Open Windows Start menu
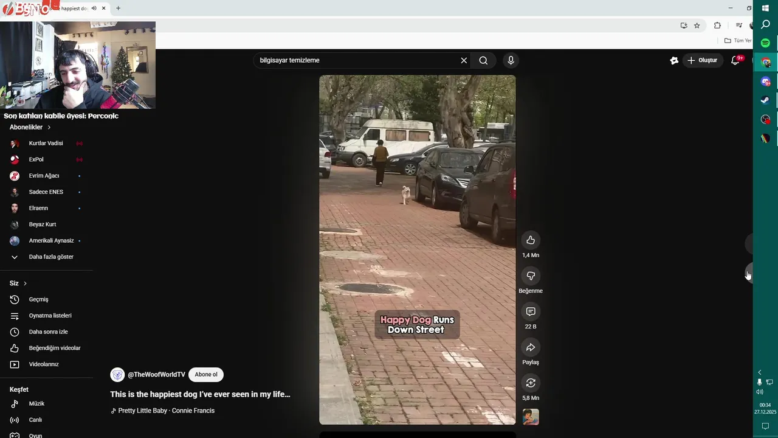 pos(765,8)
